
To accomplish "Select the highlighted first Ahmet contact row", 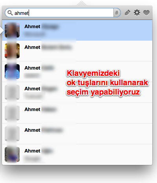I will click(x=77, y=30).
